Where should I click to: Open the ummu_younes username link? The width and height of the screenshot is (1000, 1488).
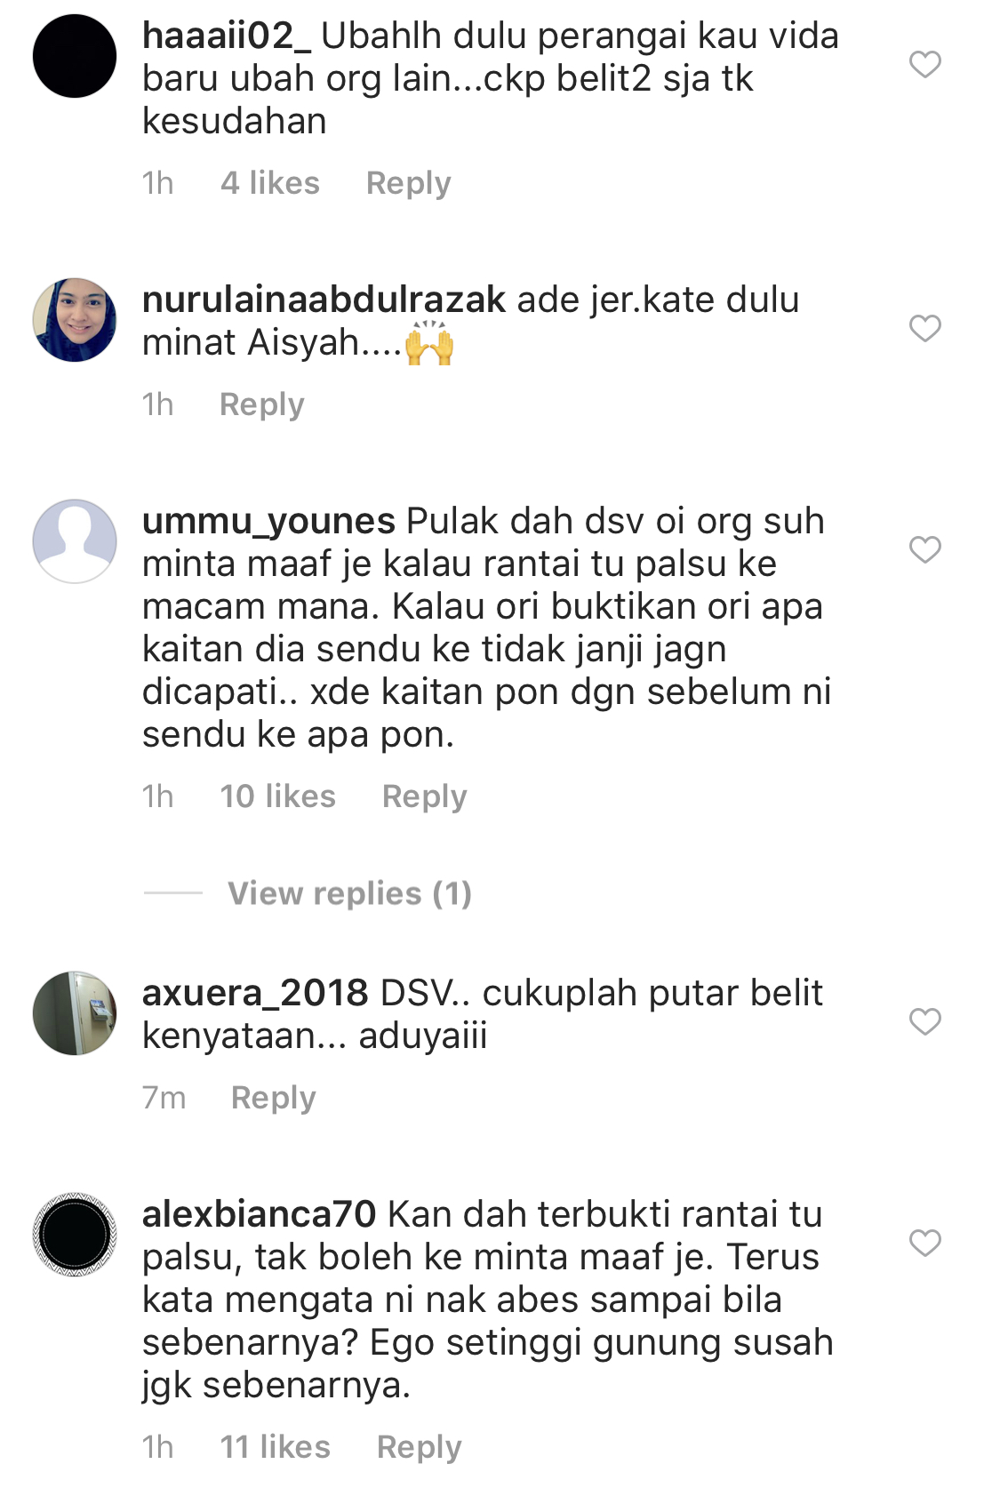[x=268, y=522]
